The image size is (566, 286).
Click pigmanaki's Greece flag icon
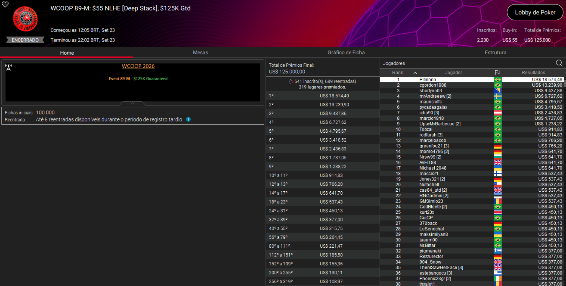(498, 251)
